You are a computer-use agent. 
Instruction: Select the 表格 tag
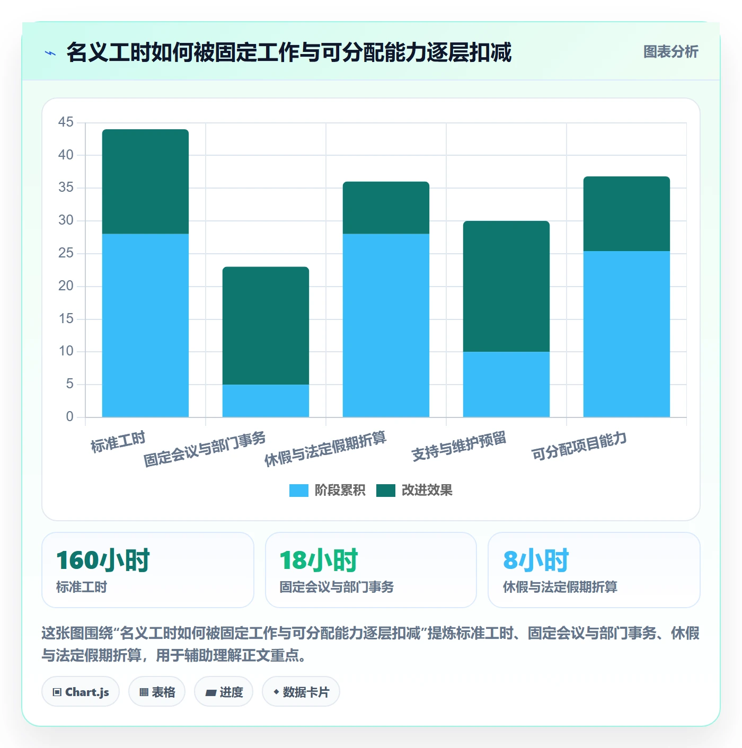pos(157,691)
